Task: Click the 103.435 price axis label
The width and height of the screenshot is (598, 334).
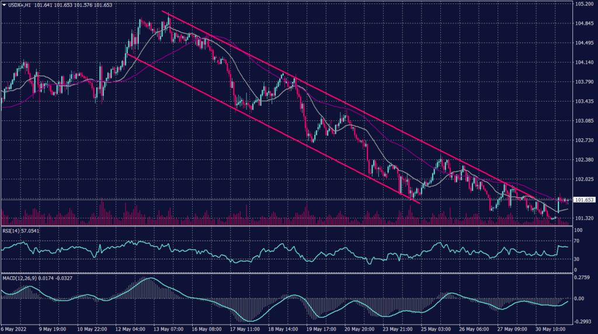Action: 583,102
